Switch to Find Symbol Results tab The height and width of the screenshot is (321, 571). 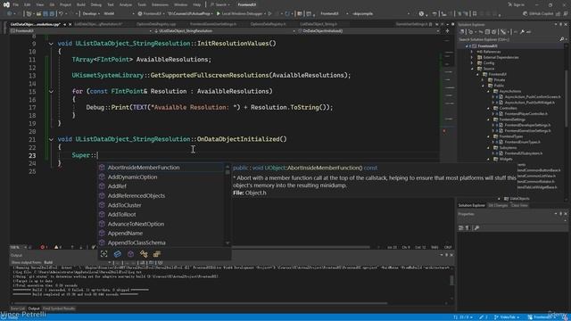(x=59, y=309)
